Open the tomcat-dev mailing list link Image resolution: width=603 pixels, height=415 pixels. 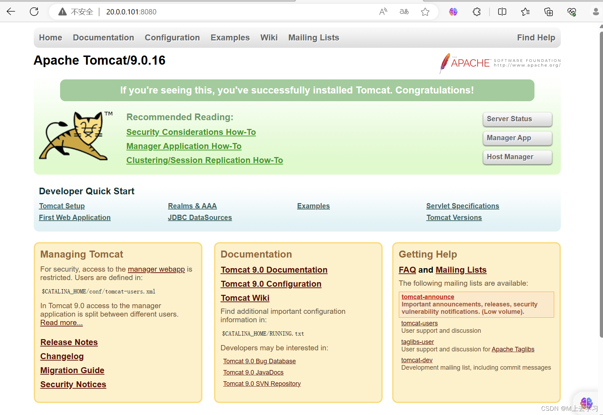(x=417, y=360)
